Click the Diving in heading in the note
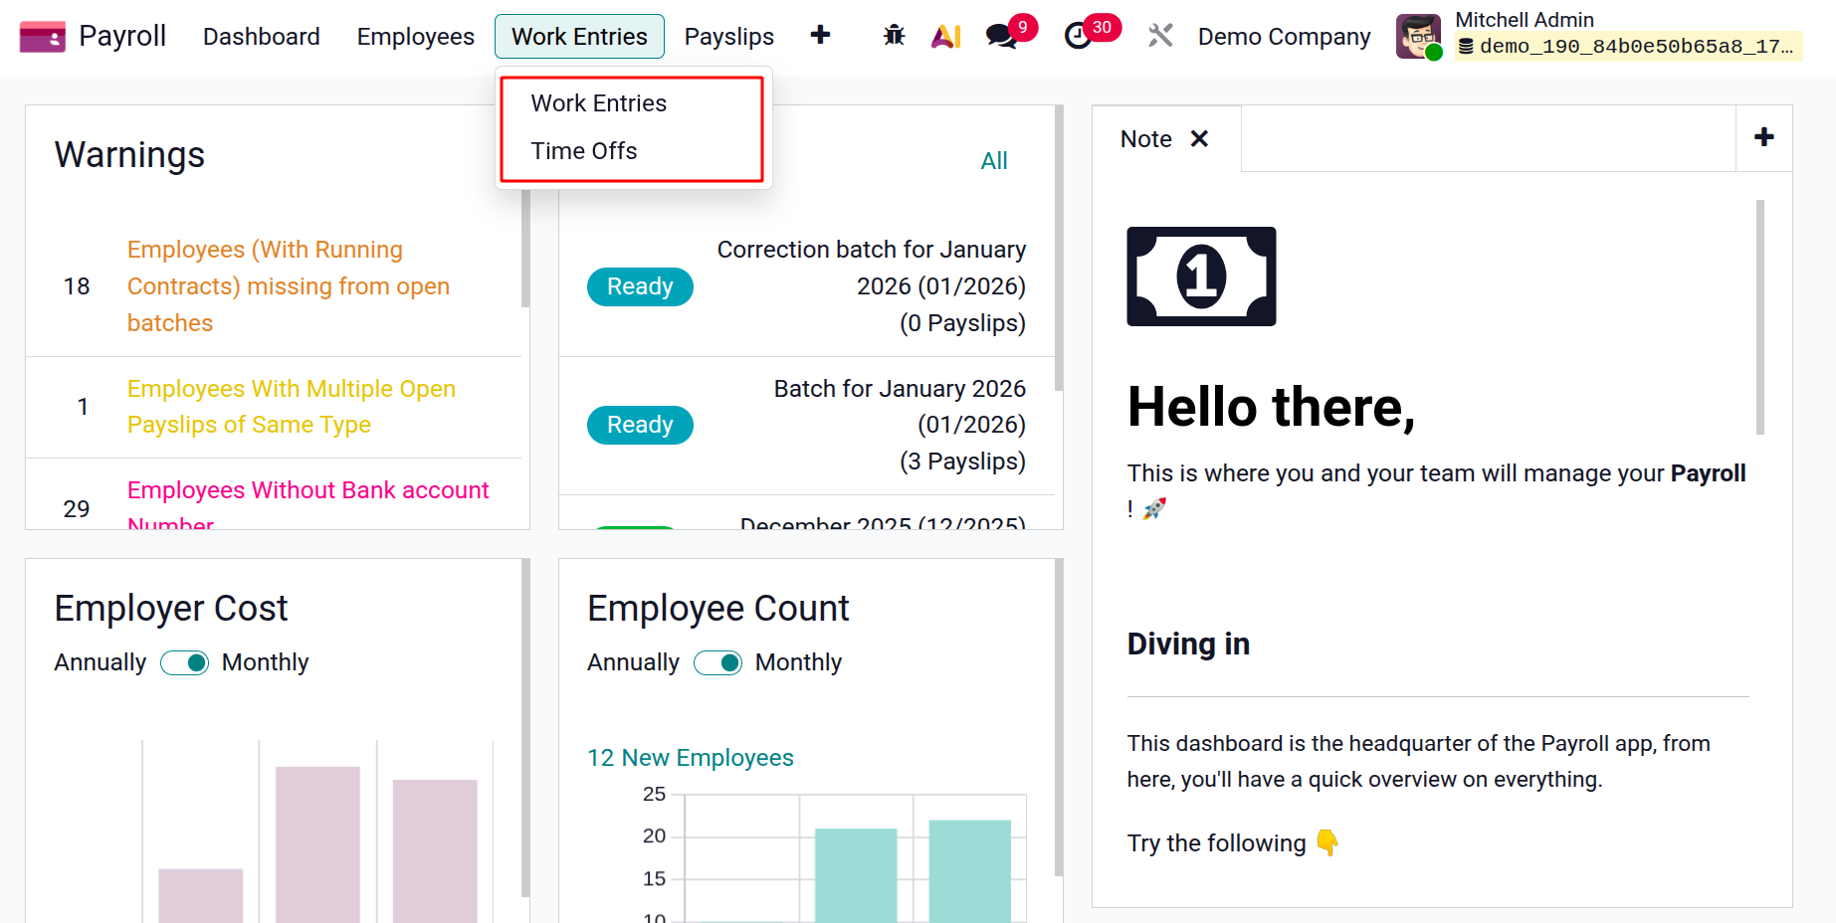The image size is (1836, 923). 1188,645
